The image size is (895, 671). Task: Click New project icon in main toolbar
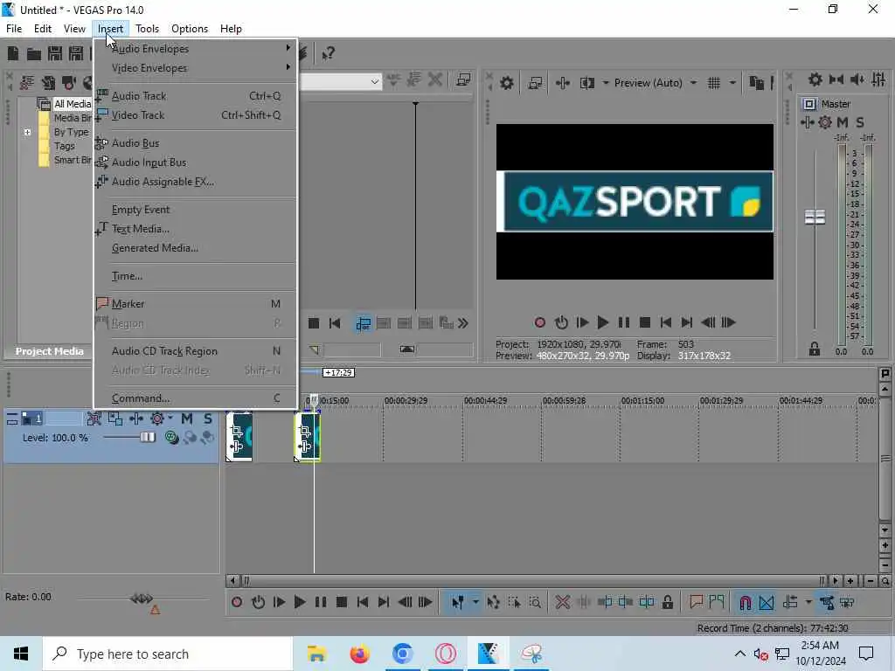[12, 53]
